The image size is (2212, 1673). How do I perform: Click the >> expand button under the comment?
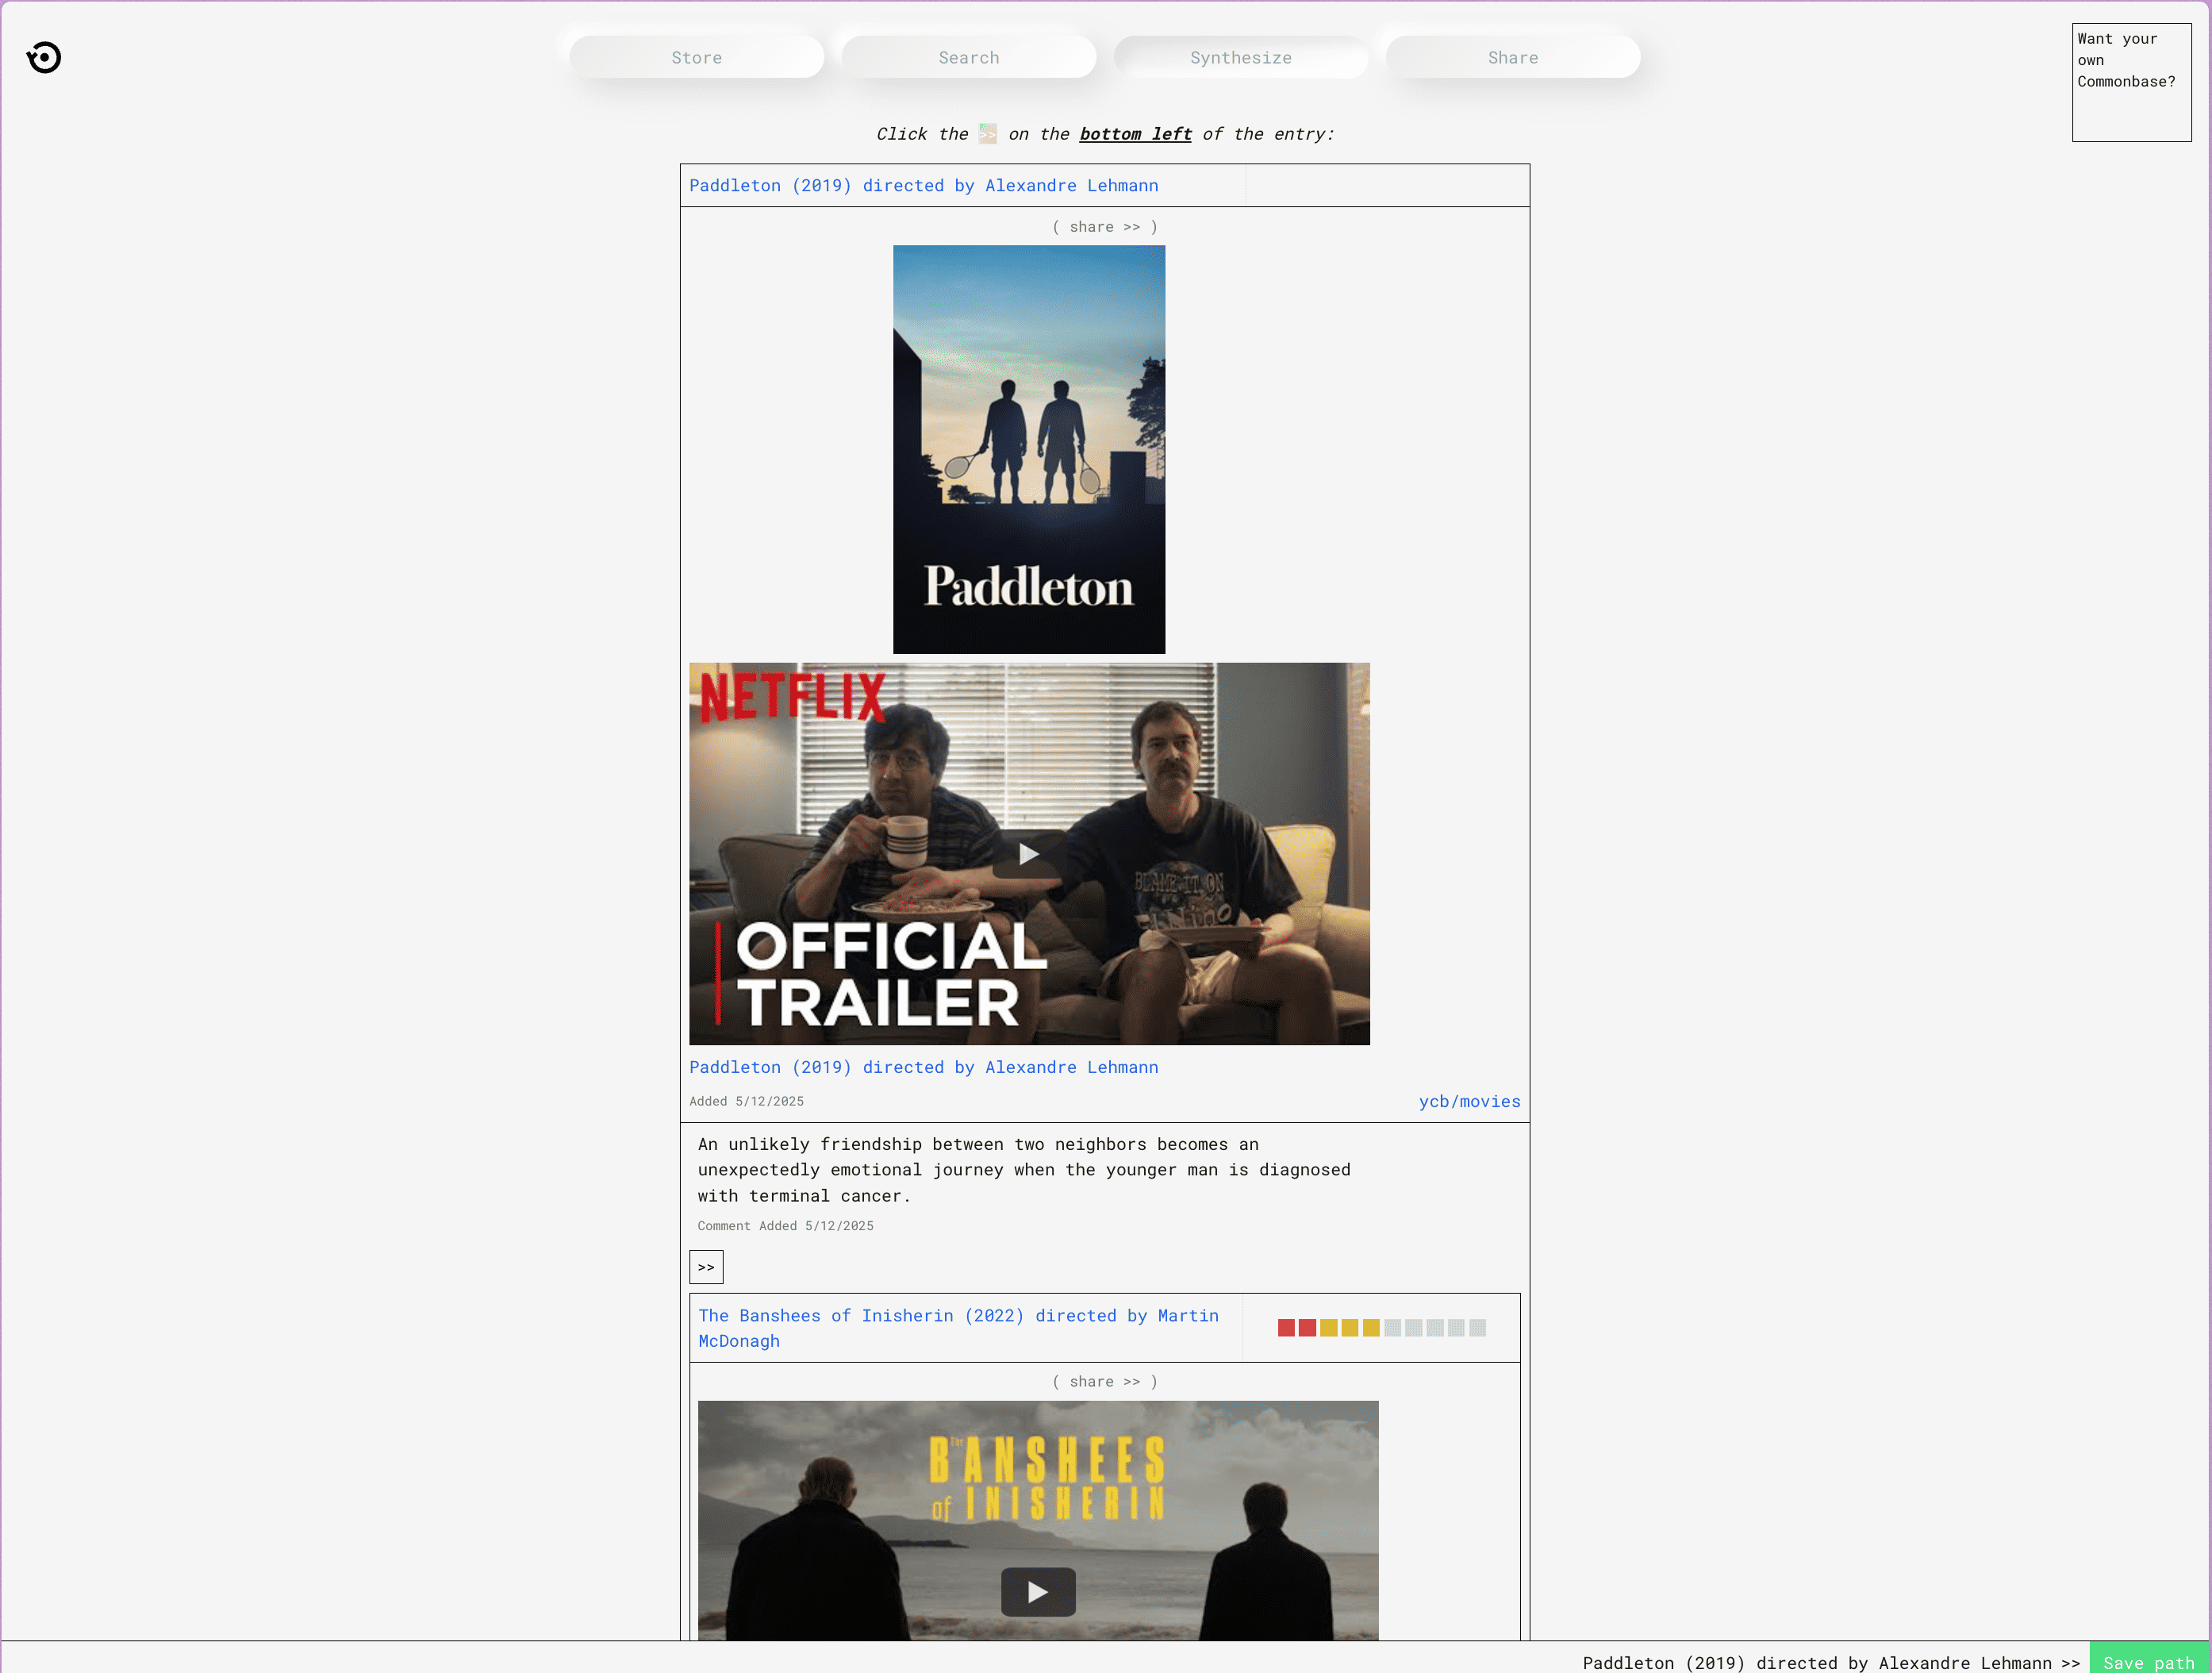(x=706, y=1267)
